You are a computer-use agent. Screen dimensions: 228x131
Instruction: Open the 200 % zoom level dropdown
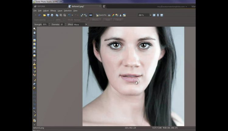[x=150, y=15]
